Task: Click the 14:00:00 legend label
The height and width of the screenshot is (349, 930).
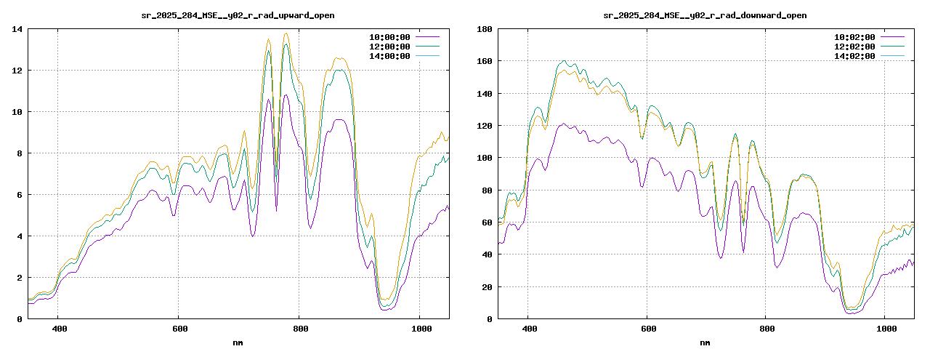Action: pyautogui.click(x=389, y=56)
